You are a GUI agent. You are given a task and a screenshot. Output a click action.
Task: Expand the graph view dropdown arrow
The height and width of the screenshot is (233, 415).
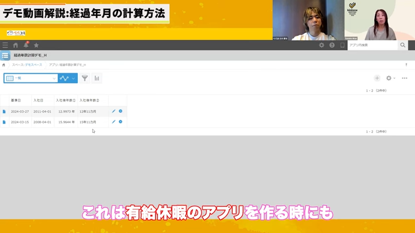click(73, 78)
